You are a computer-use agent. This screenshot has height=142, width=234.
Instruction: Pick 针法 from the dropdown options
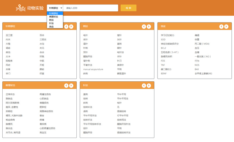(52, 23)
